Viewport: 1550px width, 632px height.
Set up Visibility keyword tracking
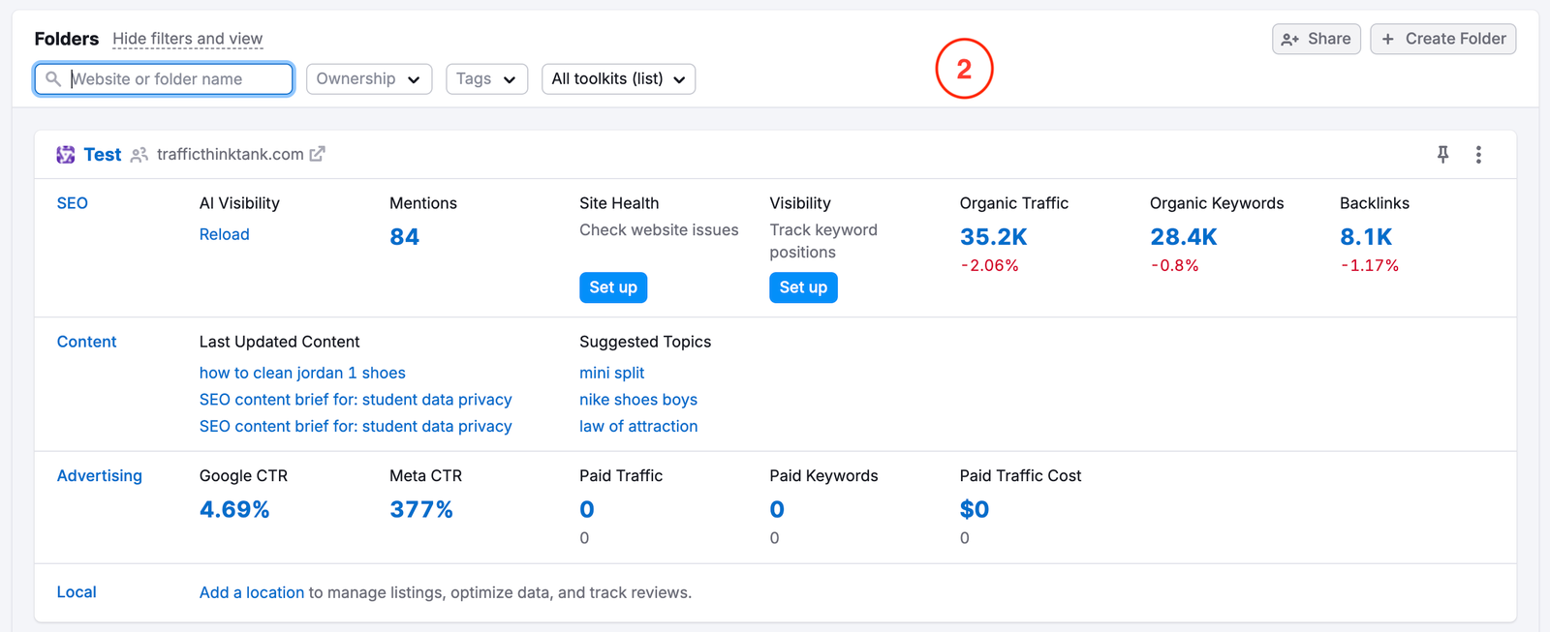pyautogui.click(x=803, y=287)
